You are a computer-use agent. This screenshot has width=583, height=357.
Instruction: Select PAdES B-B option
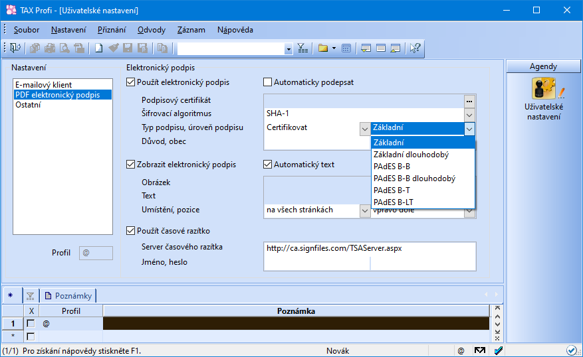point(423,167)
